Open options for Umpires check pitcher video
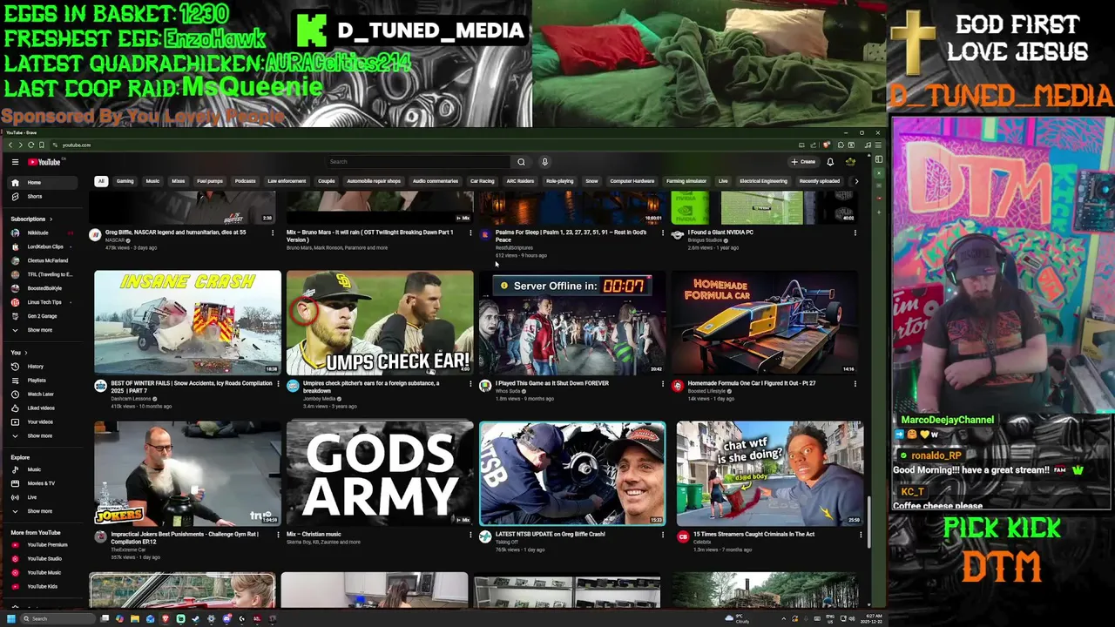Screen dimensions: 1115x627 470,383
